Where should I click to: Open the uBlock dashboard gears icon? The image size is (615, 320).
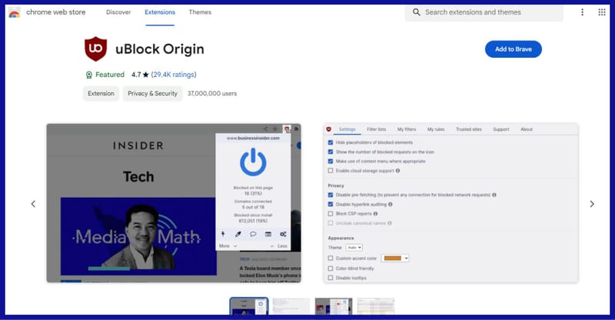tap(283, 234)
